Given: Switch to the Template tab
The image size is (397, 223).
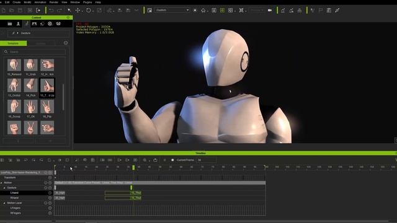Looking at the screenshot, I should click(13, 43).
